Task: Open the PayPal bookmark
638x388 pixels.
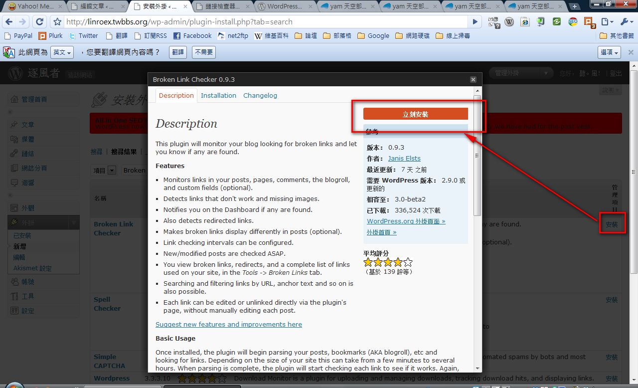Action: (x=18, y=36)
